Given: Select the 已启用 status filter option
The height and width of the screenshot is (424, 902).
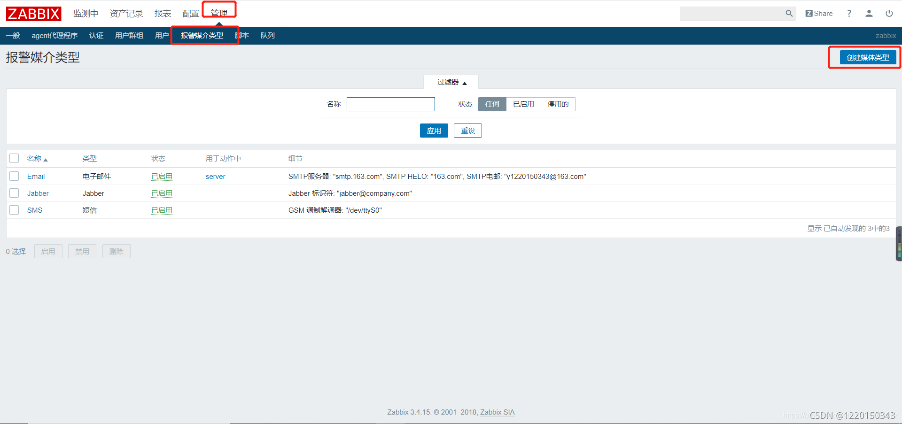Looking at the screenshot, I should click(x=524, y=104).
